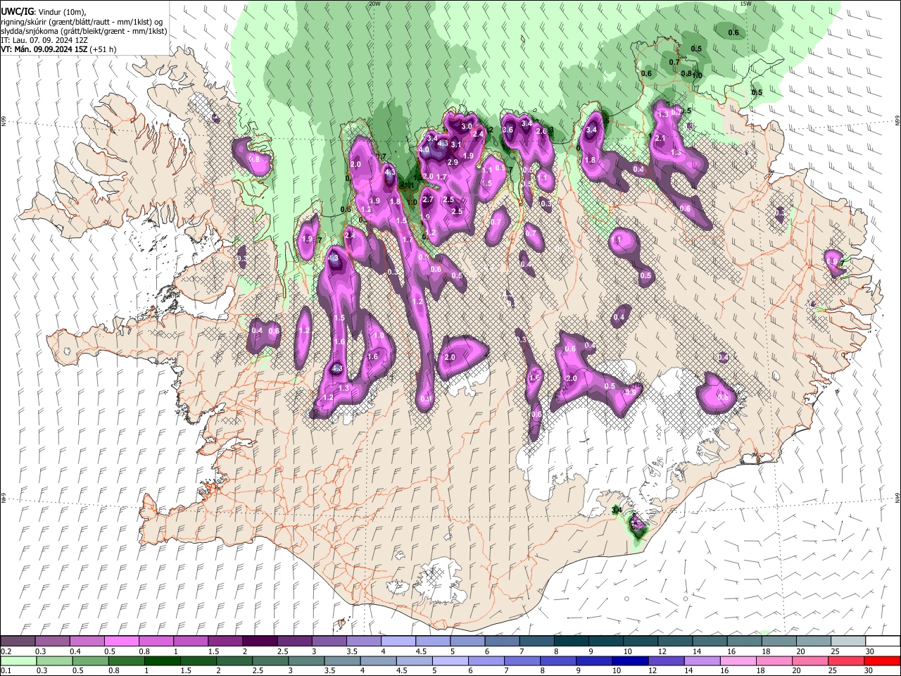Click upper legend swatch between 3 and 3.5
Screen dimensions: 901x676
tap(329, 641)
